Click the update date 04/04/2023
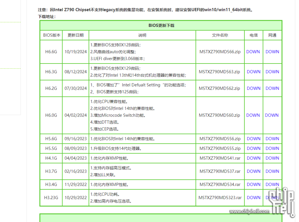Image resolution: width=299 pixels, height=222 pixels. click(x=76, y=158)
